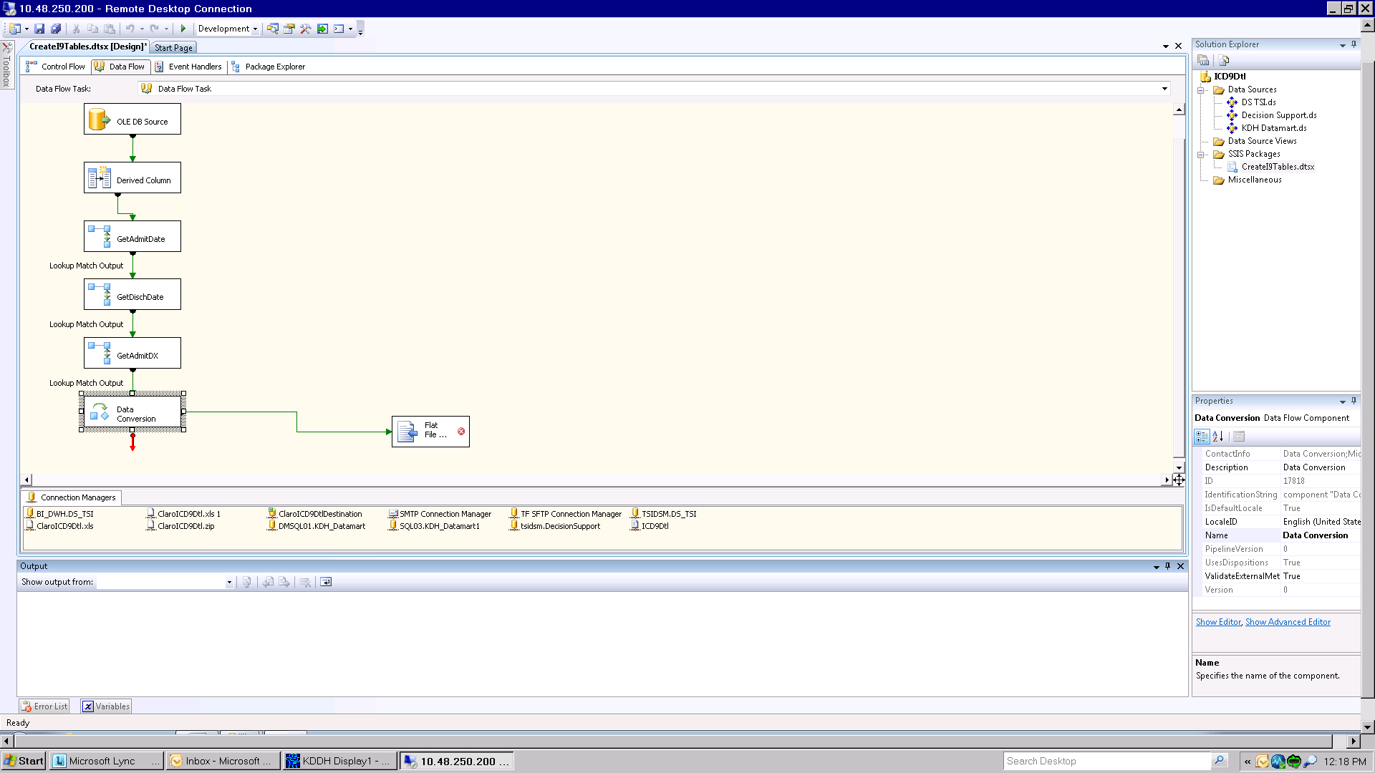The width and height of the screenshot is (1375, 773).
Task: Select the Flat File destination component
Action: coord(430,432)
